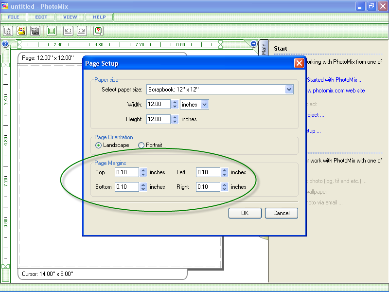Open the Select paper size dropdown
Viewport: 389px width, 292px height.
pos(289,90)
